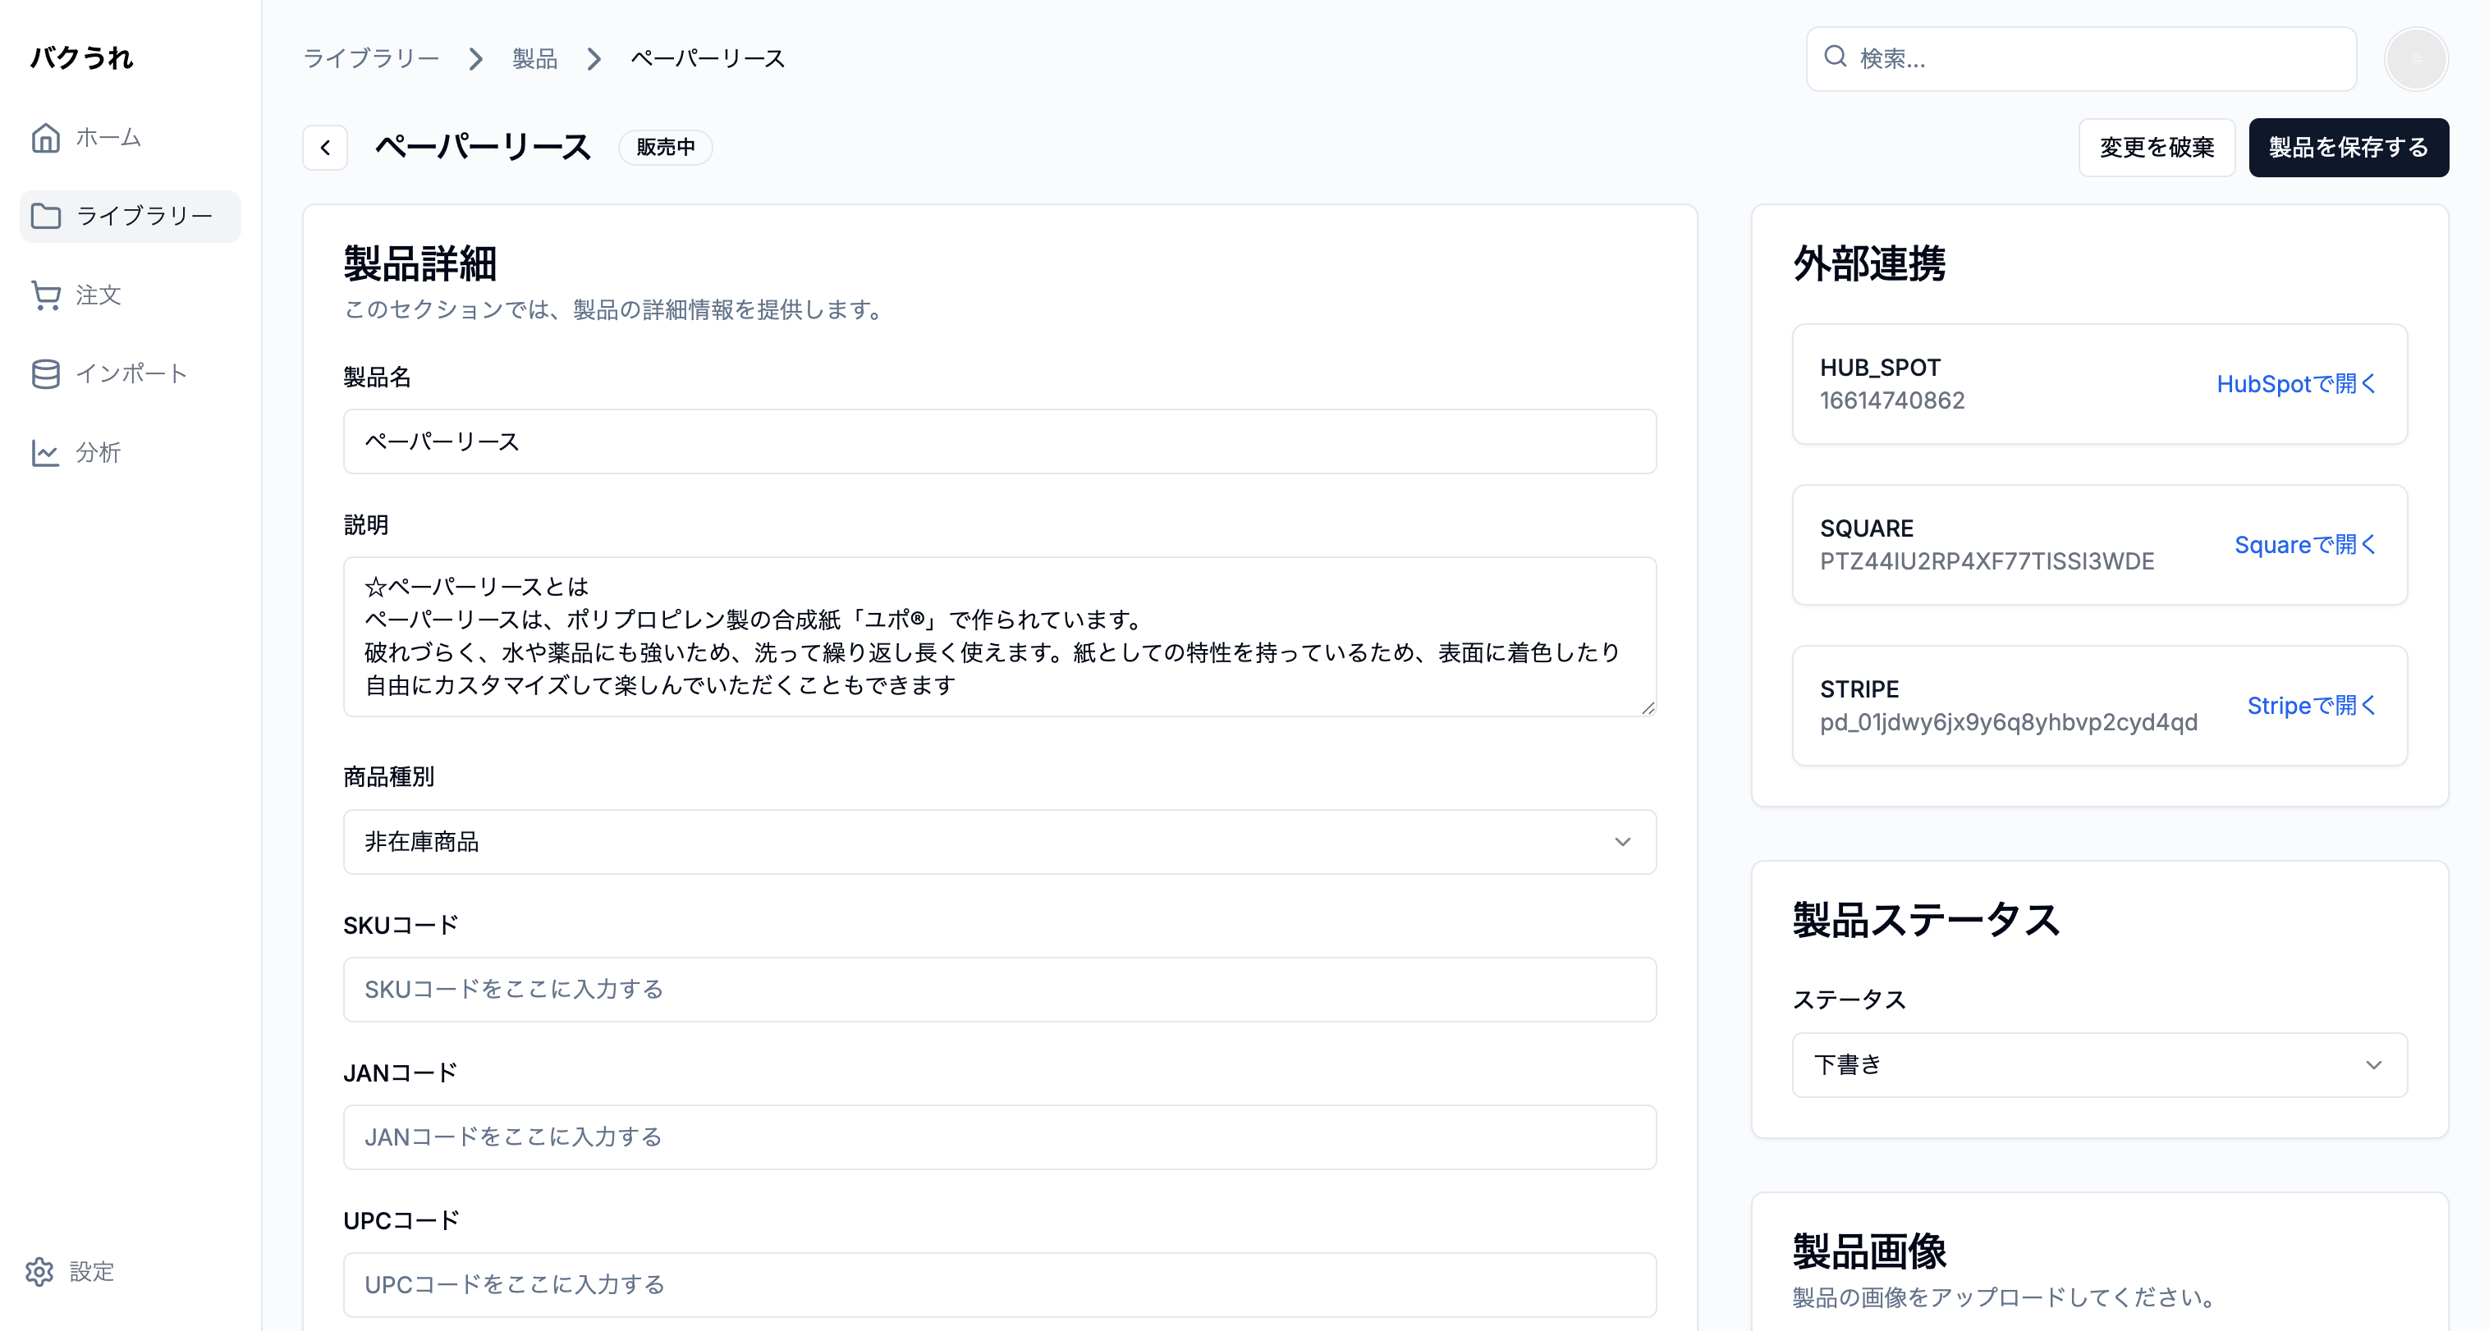
Task: Follow the Squareで開く link
Action: point(2304,546)
